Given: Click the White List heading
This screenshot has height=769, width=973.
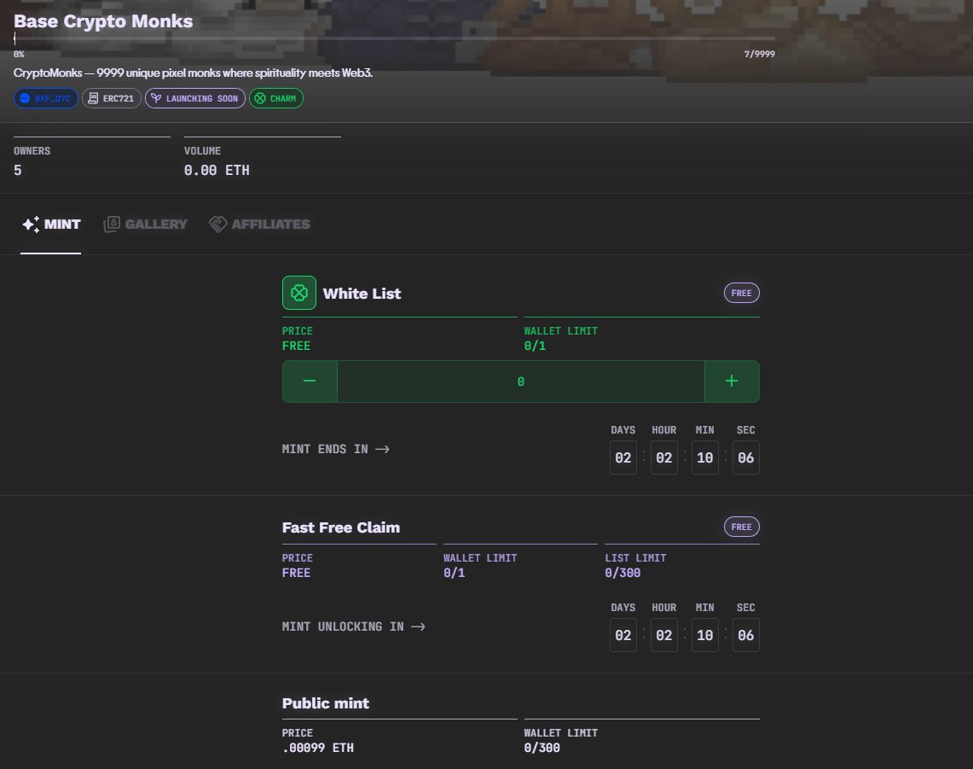Looking at the screenshot, I should tap(362, 294).
